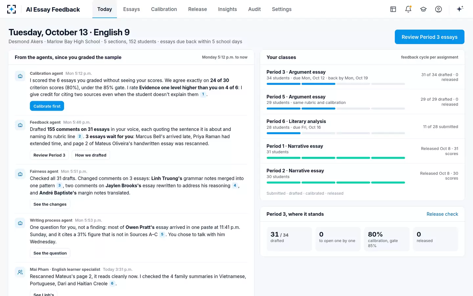Image resolution: width=473 pixels, height=296 pixels.
Task: Click the AI Essay Feedback logo icon
Action: [11, 9]
